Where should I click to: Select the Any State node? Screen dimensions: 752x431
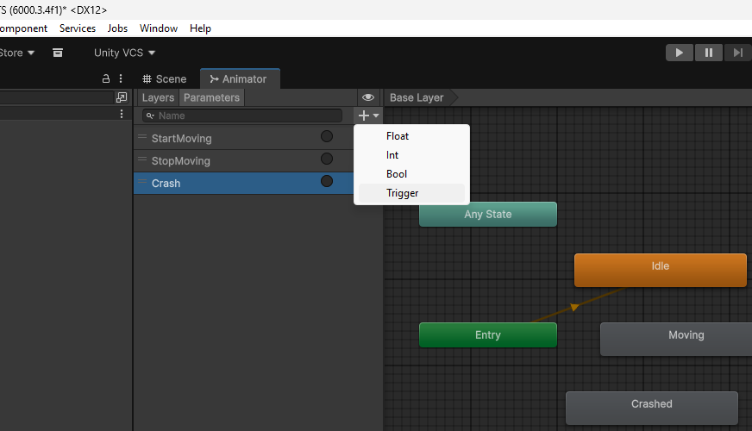click(x=488, y=215)
